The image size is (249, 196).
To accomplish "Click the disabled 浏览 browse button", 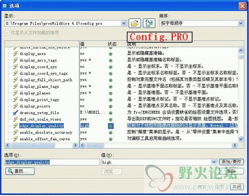I will [x=112, y=172].
